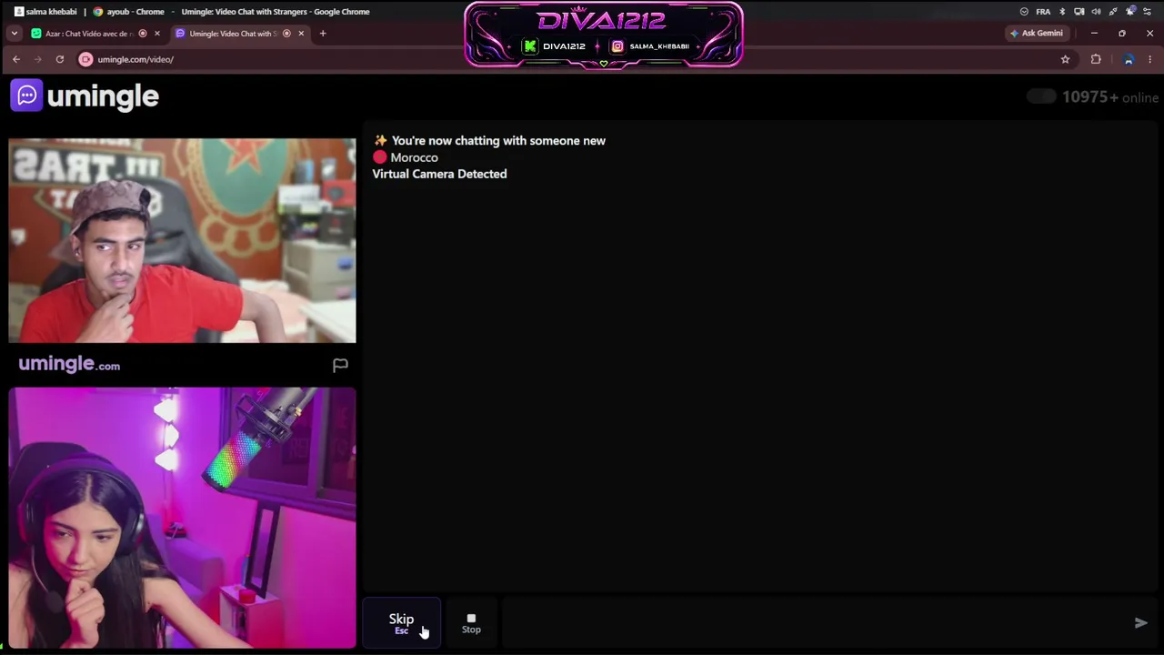Report the stranger using the flag icon
This screenshot has height=655, width=1164.
pos(340,365)
